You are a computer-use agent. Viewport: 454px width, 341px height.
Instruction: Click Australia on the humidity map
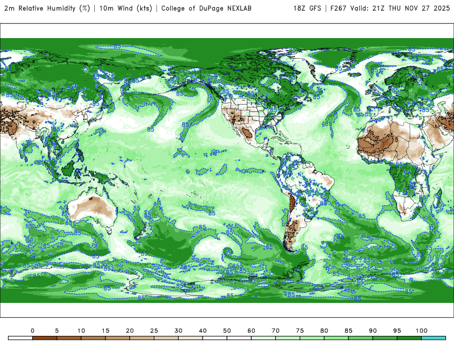pyautogui.click(x=93, y=207)
